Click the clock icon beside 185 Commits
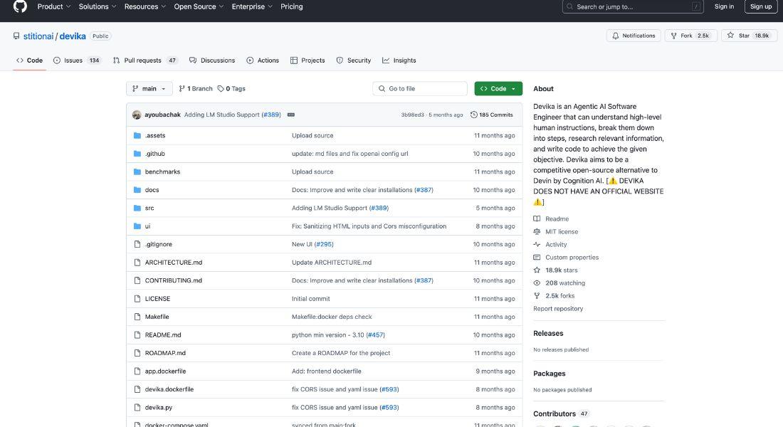 474,115
